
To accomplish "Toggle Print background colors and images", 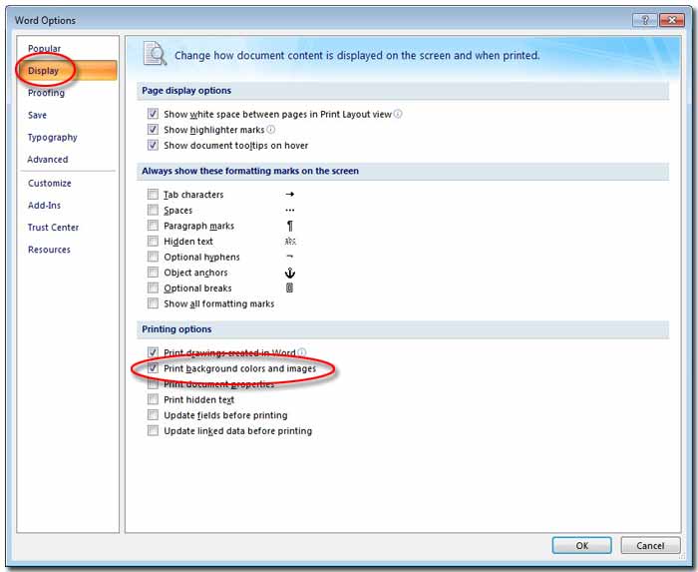I will click(153, 368).
